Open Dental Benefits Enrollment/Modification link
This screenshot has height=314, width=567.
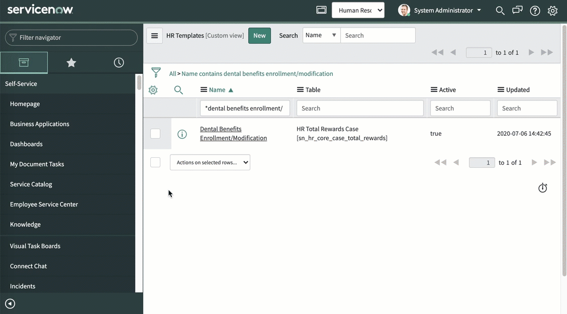233,133
